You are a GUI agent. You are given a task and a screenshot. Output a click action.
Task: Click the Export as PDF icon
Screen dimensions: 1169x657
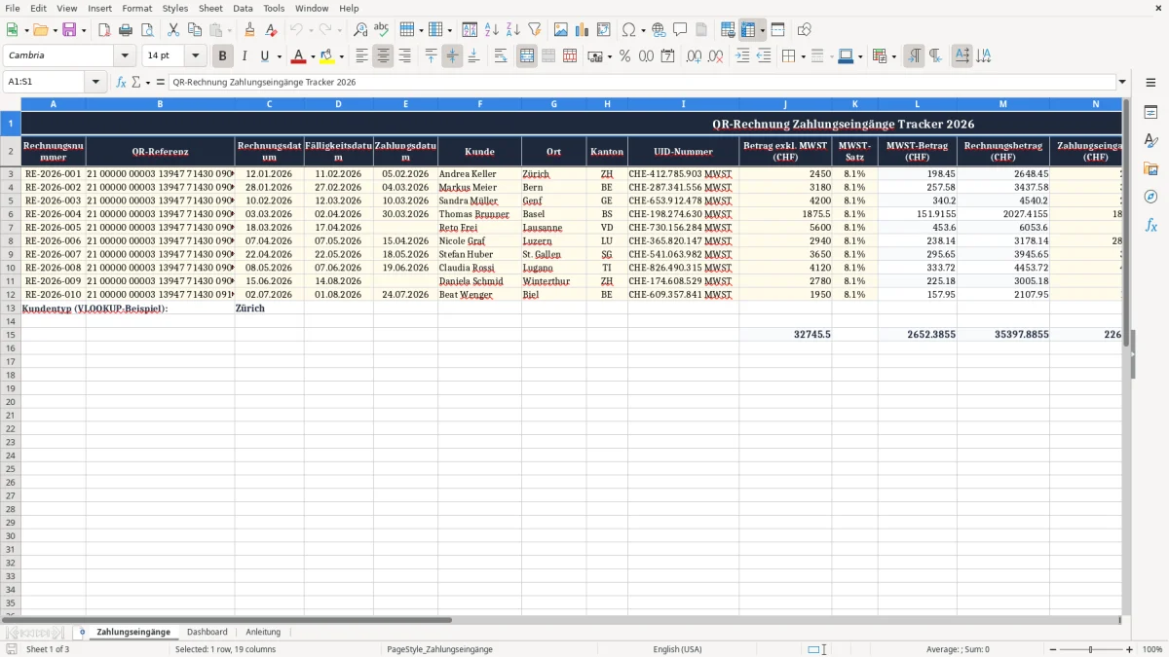click(104, 30)
